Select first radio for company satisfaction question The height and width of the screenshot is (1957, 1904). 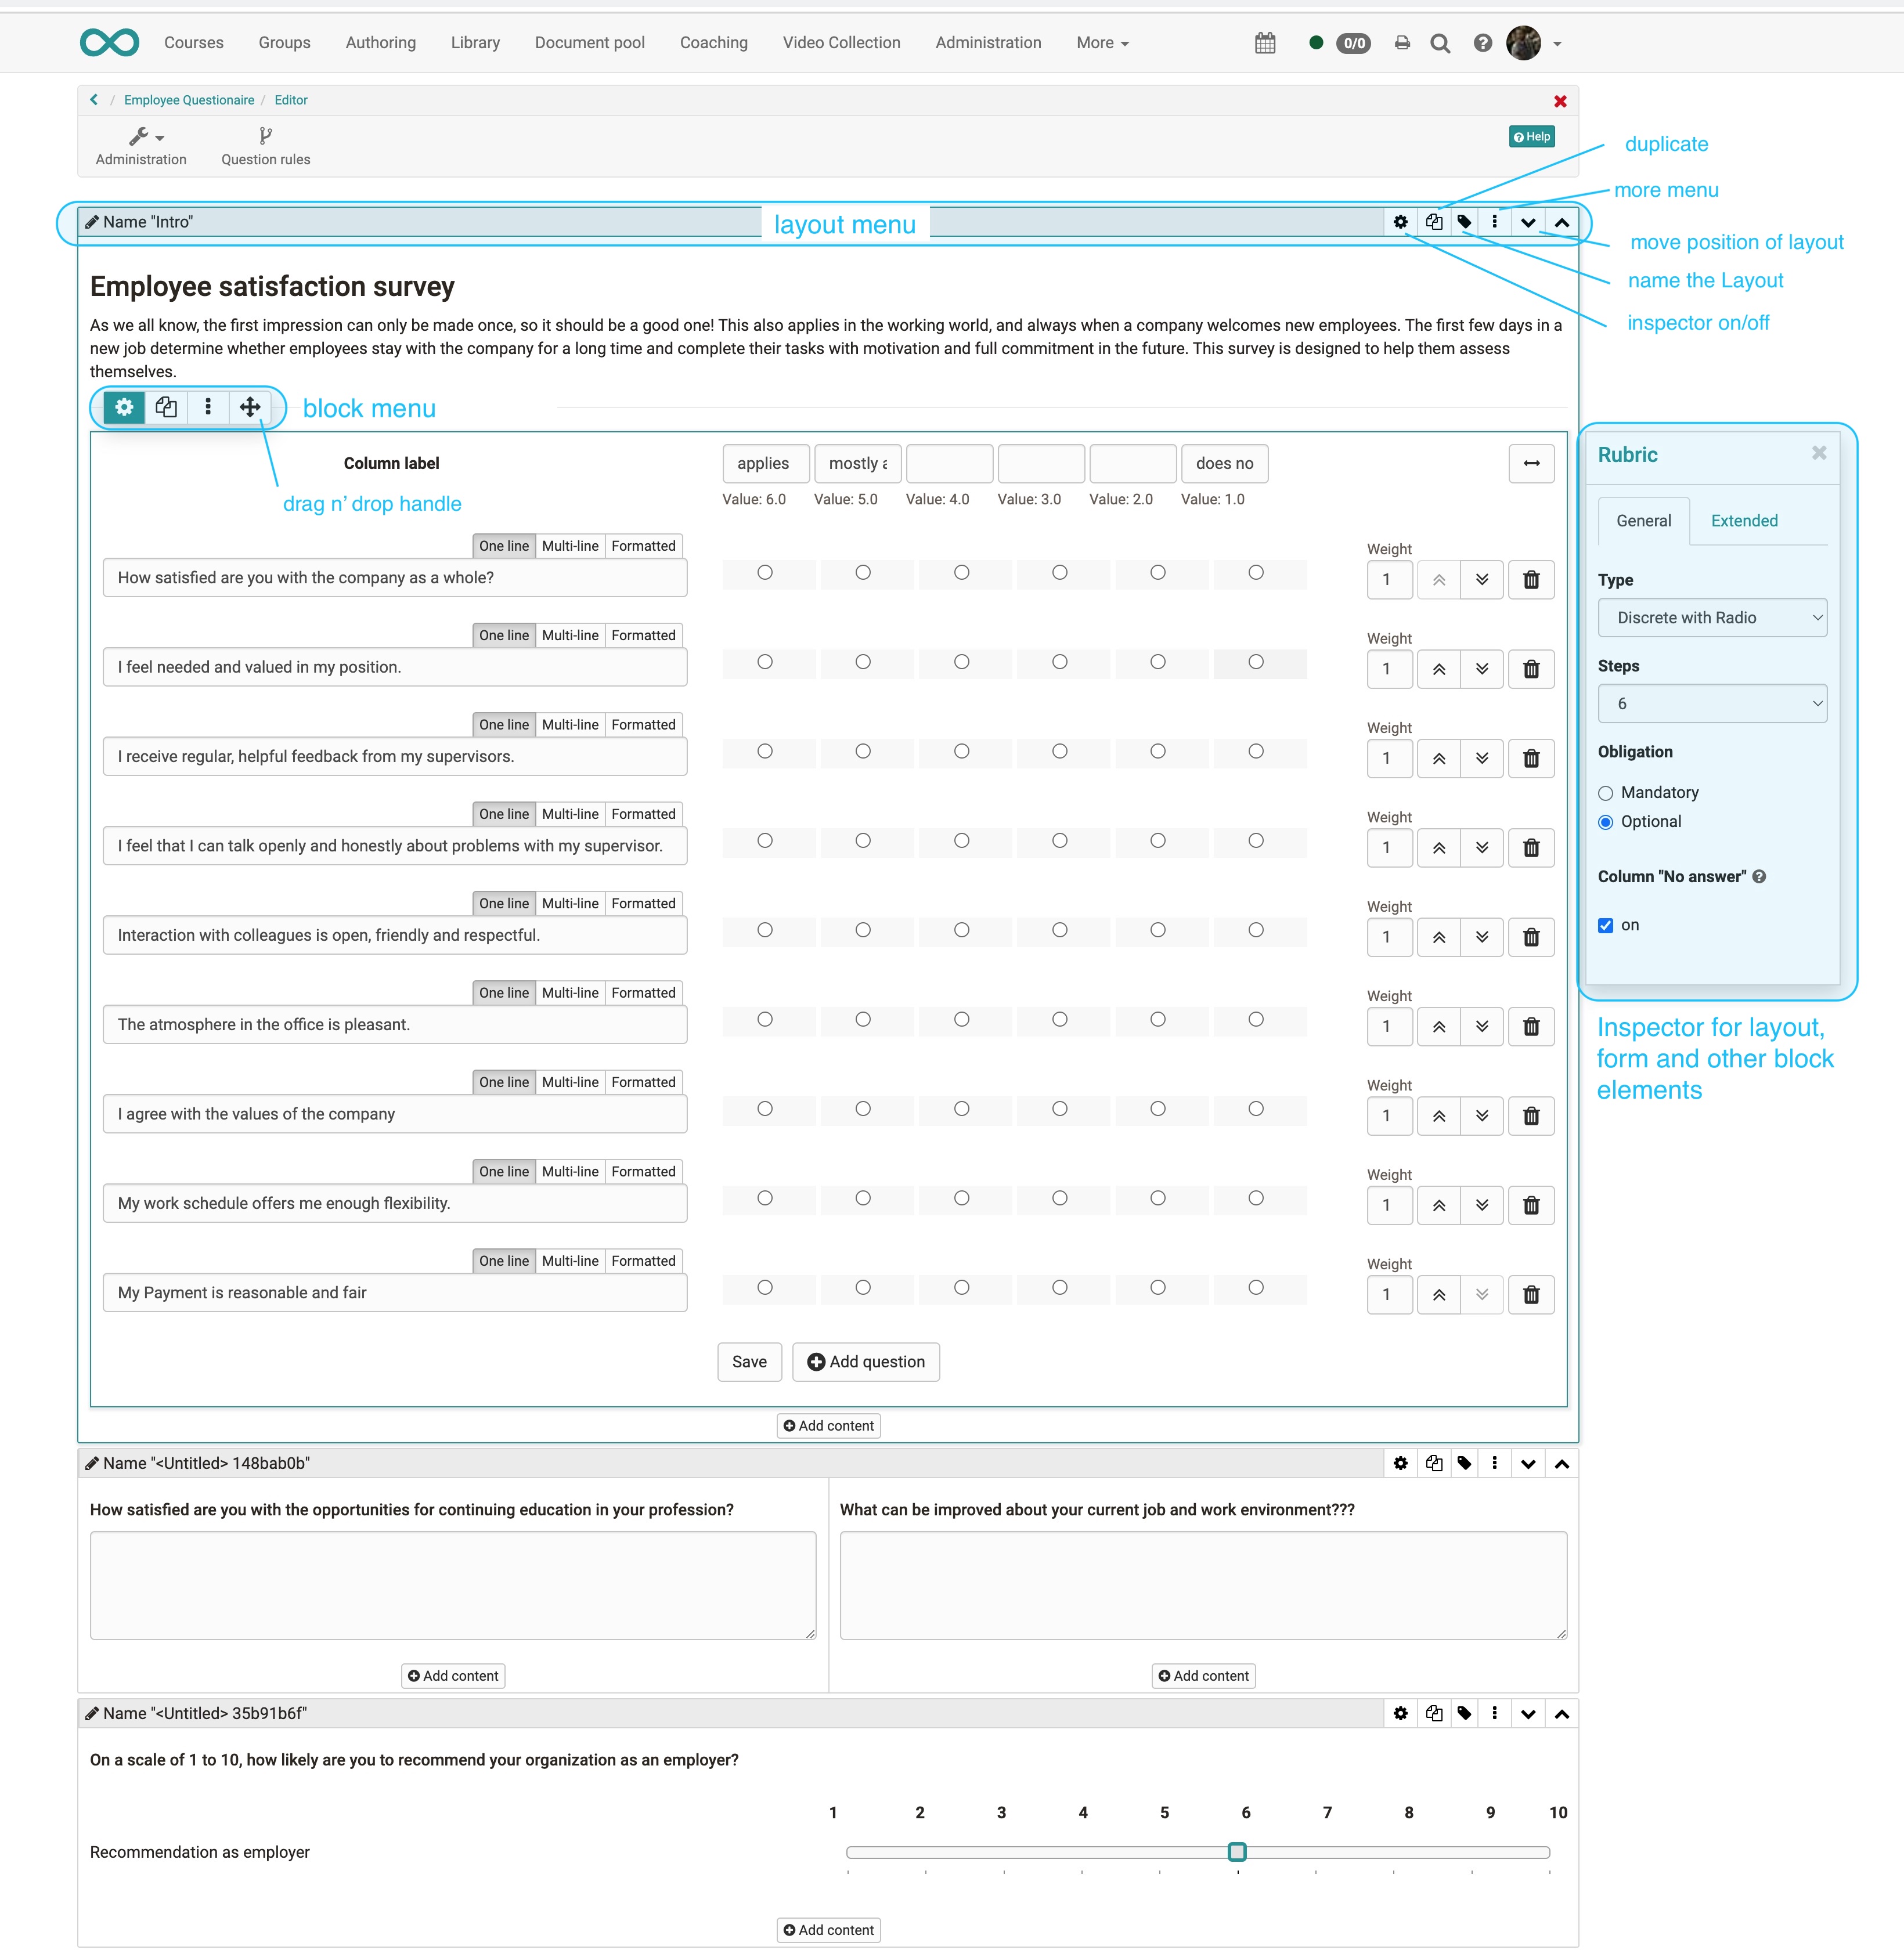765,573
